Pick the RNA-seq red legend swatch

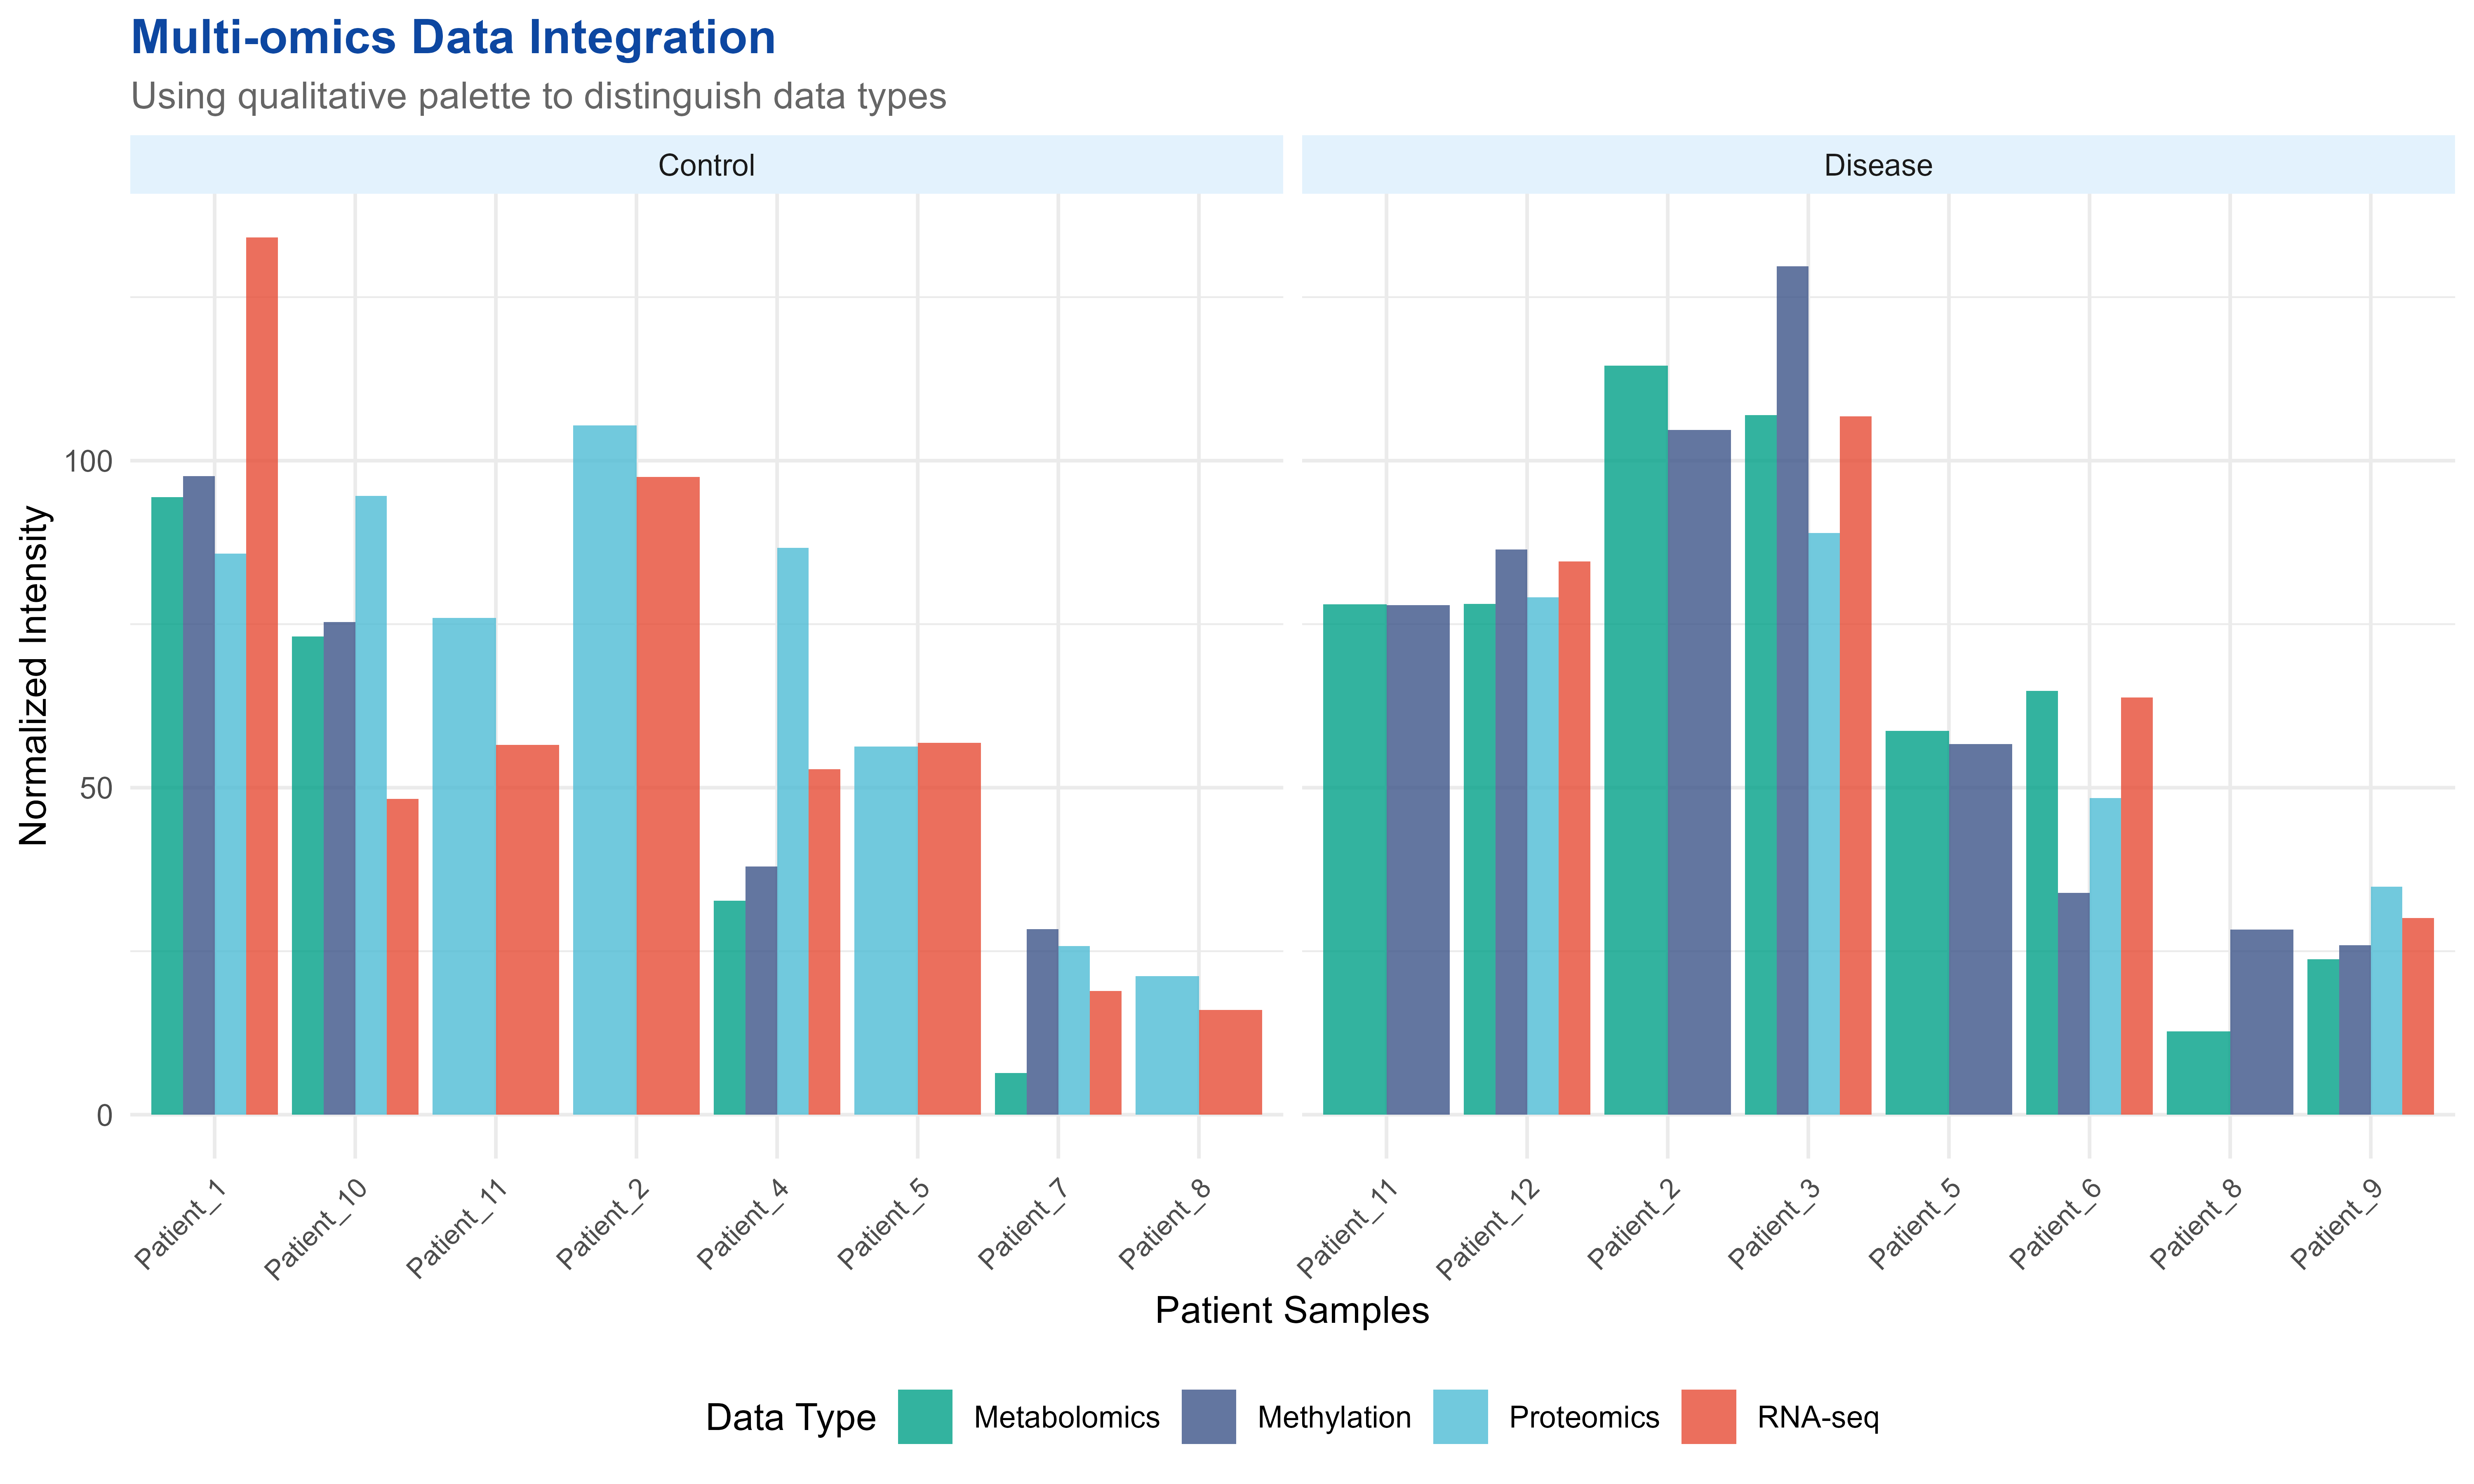click(1708, 1416)
